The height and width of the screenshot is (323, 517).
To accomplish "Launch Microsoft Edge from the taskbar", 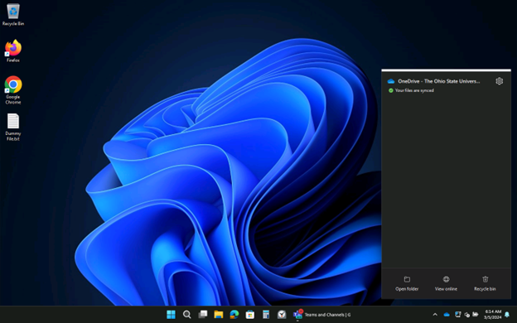I will [234, 315].
